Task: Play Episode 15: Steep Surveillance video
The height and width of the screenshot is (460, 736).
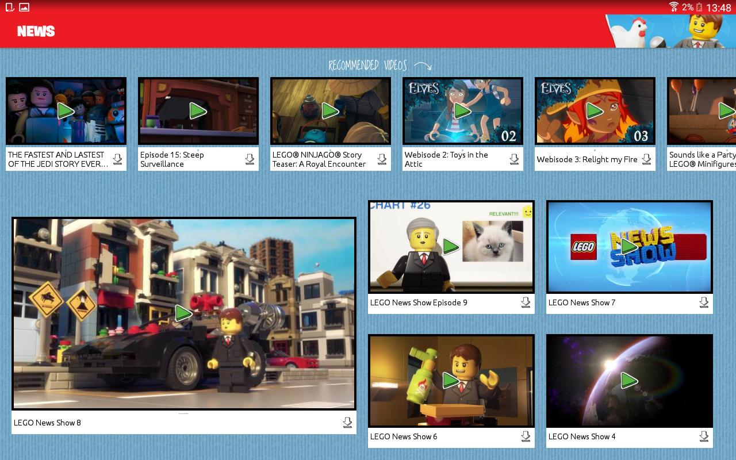Action: click(x=198, y=110)
